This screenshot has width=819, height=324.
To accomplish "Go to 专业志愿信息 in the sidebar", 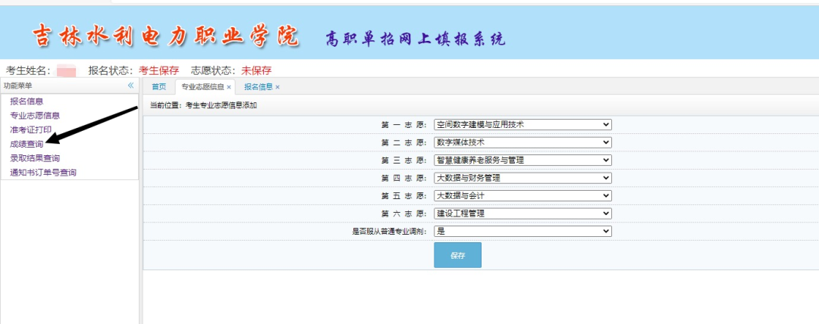I will coord(35,116).
